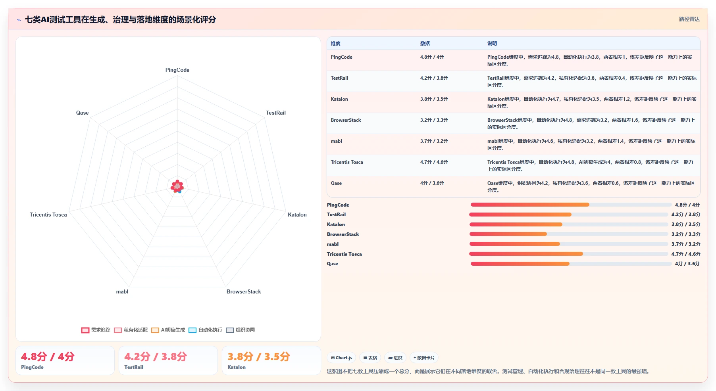Click the PingCode radar axis label
716x391 pixels.
click(x=177, y=70)
